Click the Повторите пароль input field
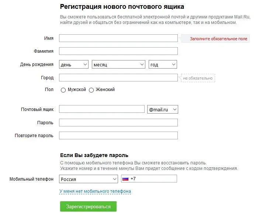Viewport: 280px width, 216px height. (118, 135)
